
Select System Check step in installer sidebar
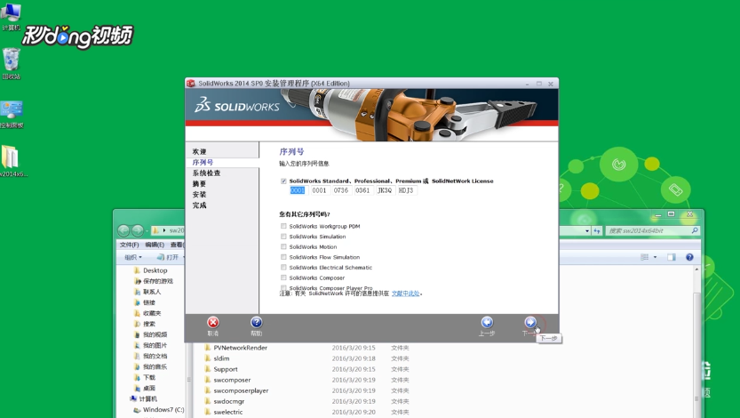[x=206, y=173]
